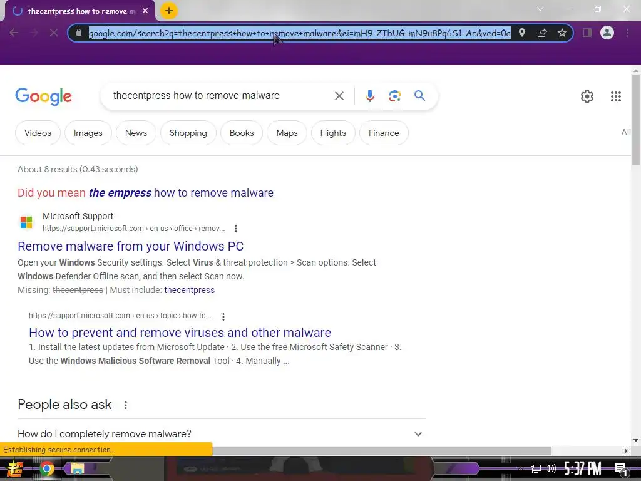Click the forward navigation arrow
641x481 pixels.
pyautogui.click(x=34, y=33)
